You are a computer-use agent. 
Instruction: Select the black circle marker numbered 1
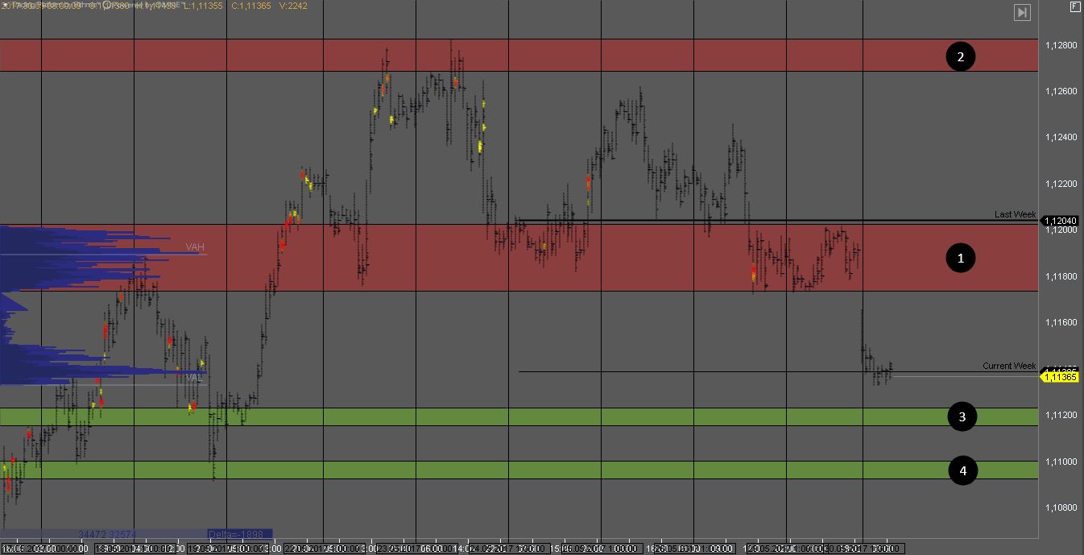coord(960,258)
